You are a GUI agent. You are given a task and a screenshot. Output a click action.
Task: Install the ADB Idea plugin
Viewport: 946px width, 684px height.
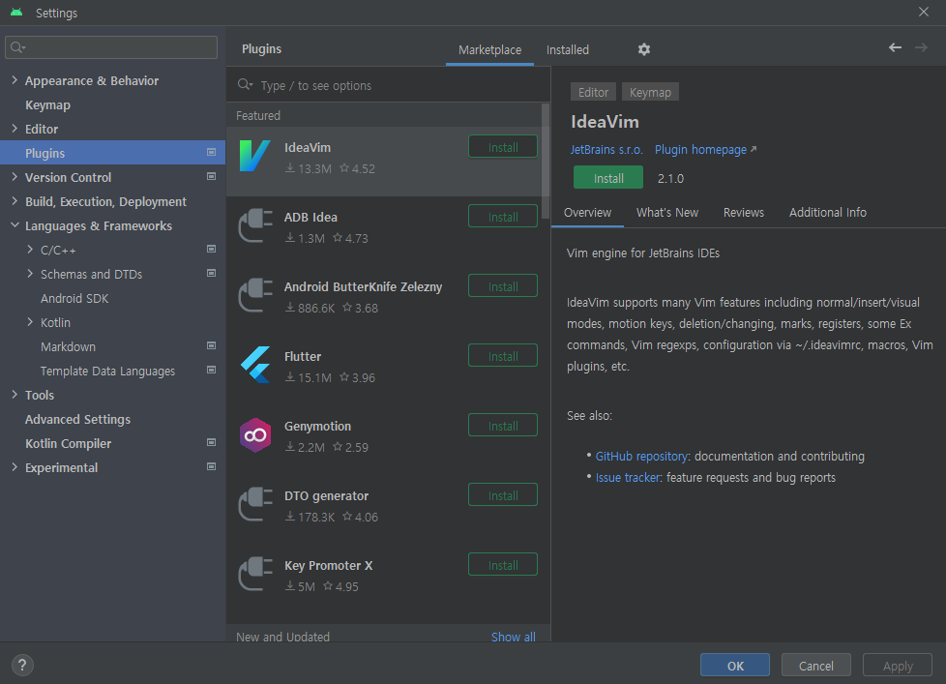(503, 217)
